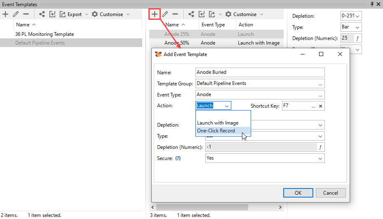
Task: Click the remove minus icon in left panel
Action: (26, 14)
